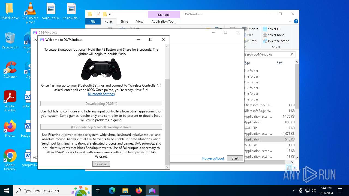Click the Downloading 96.06 % progress bar
Image resolution: width=349 pixels, height=196 pixels.
tap(101, 103)
